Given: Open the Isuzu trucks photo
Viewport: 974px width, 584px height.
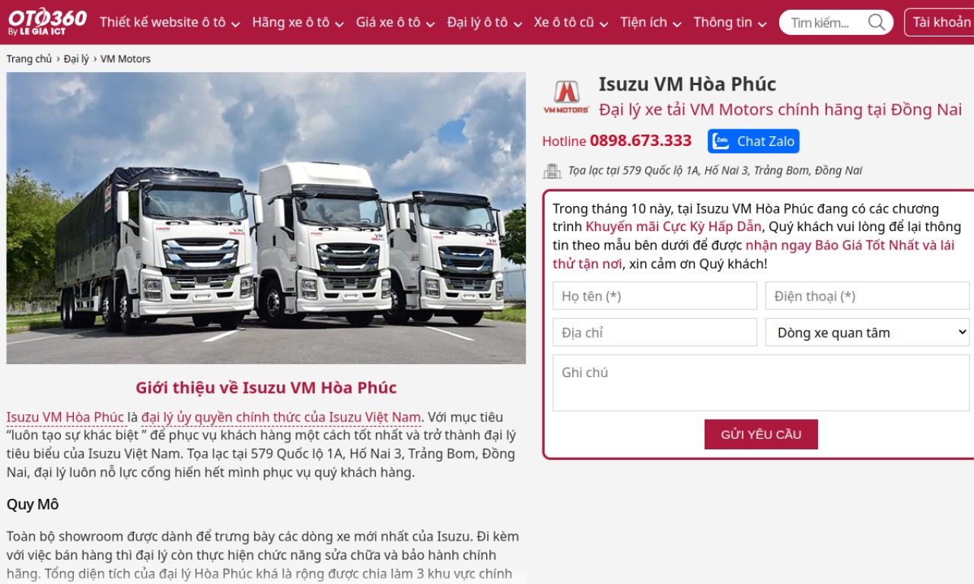Looking at the screenshot, I should point(266,218).
